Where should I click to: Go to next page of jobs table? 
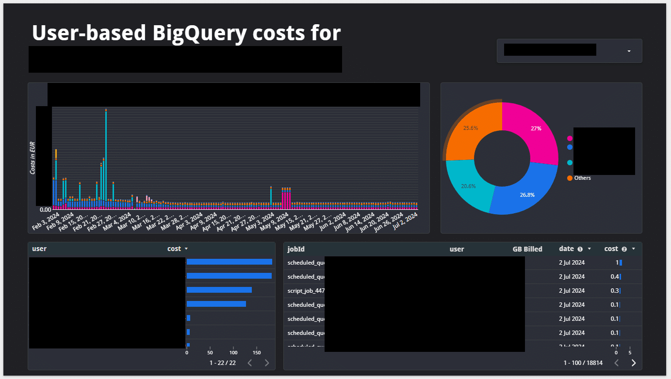(x=633, y=363)
